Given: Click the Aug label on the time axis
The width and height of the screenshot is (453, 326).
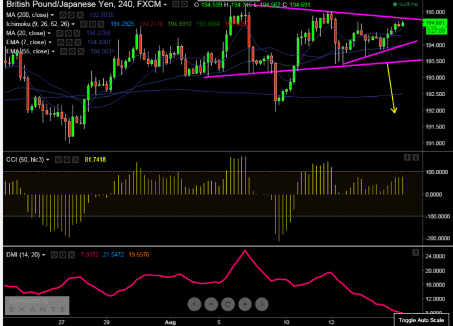Looking at the screenshot, I should point(170,322).
